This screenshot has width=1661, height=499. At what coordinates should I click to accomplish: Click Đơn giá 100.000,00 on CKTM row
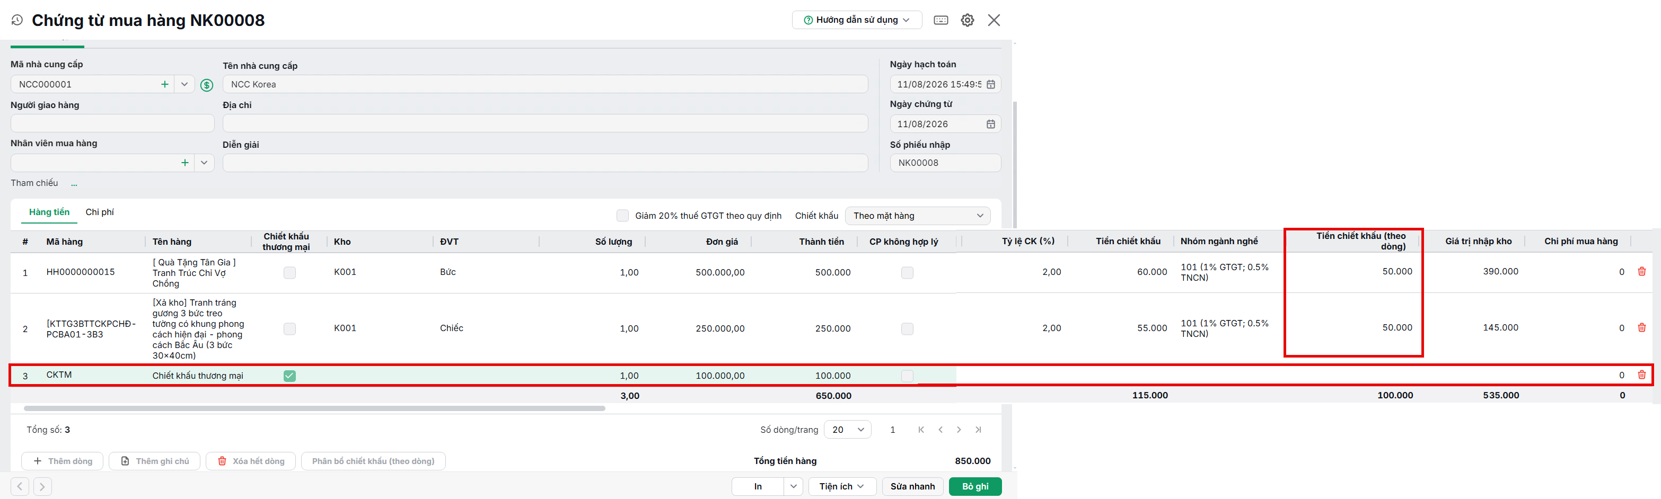719,376
